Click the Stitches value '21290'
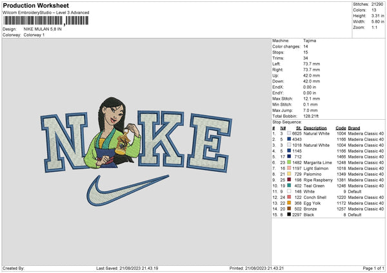Screen dimensions: 387x273 (377, 5)
